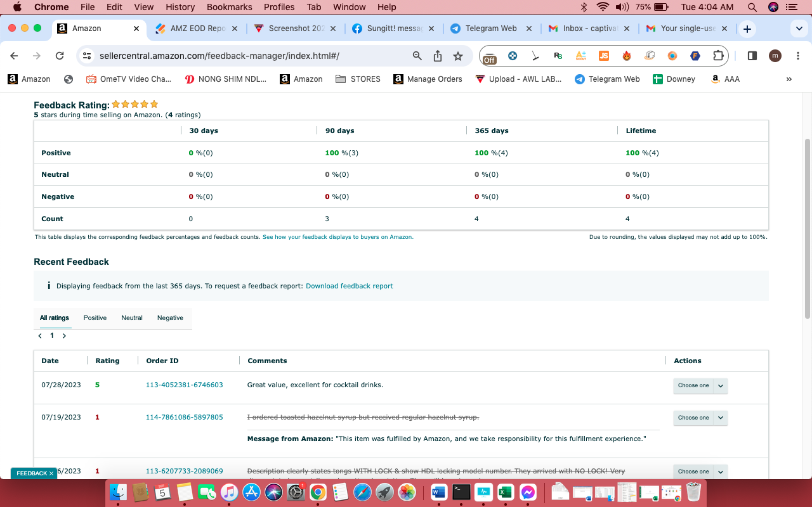The width and height of the screenshot is (812, 507).
Task: Open Choose one dropdown for order 113-6207733-2089069
Action: click(x=700, y=472)
